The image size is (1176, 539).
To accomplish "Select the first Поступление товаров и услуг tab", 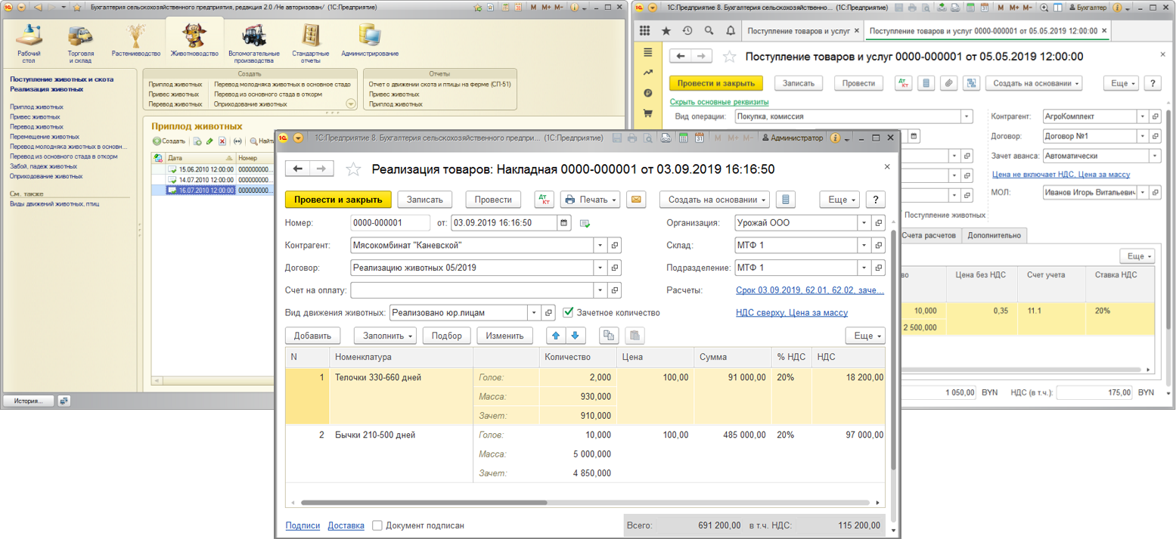I will click(x=801, y=30).
